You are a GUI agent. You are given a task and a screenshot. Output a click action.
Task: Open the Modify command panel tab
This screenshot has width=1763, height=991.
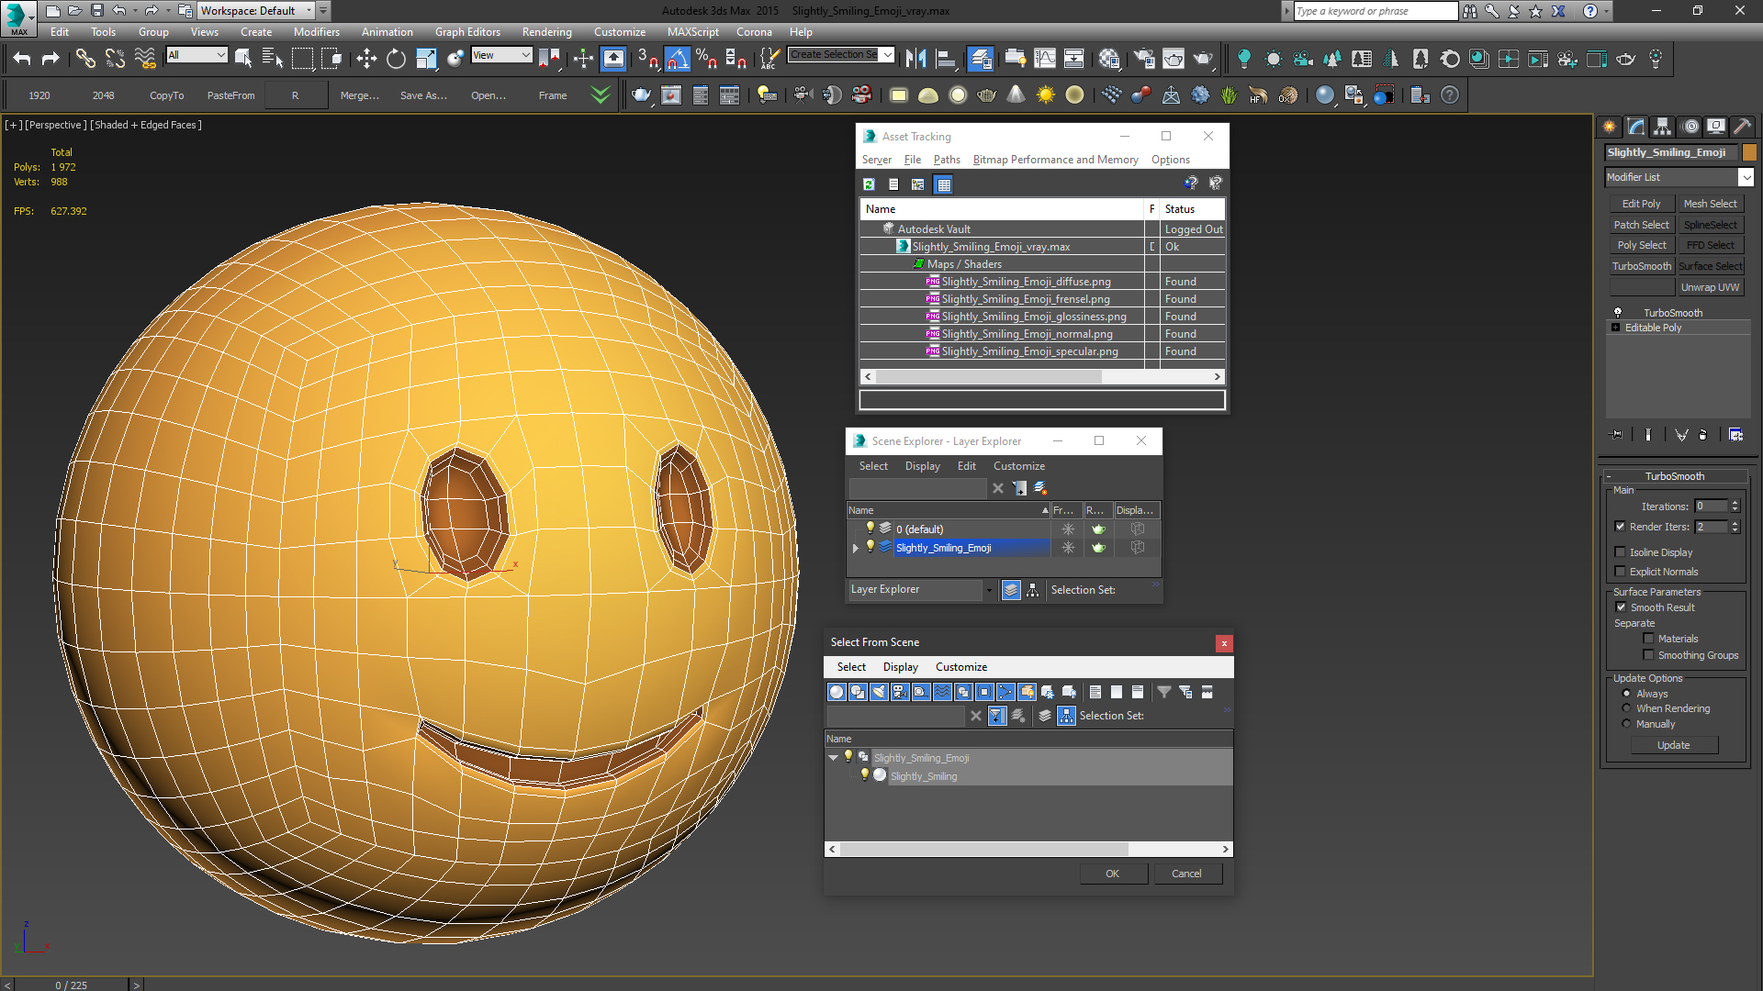[1636, 127]
